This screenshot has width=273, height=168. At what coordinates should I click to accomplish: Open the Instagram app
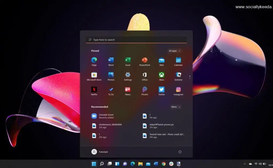coord(178,91)
